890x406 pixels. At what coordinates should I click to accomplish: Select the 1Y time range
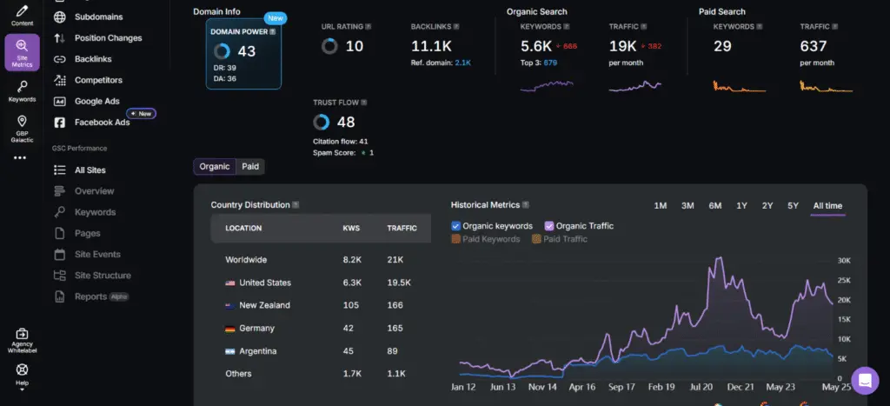point(741,205)
